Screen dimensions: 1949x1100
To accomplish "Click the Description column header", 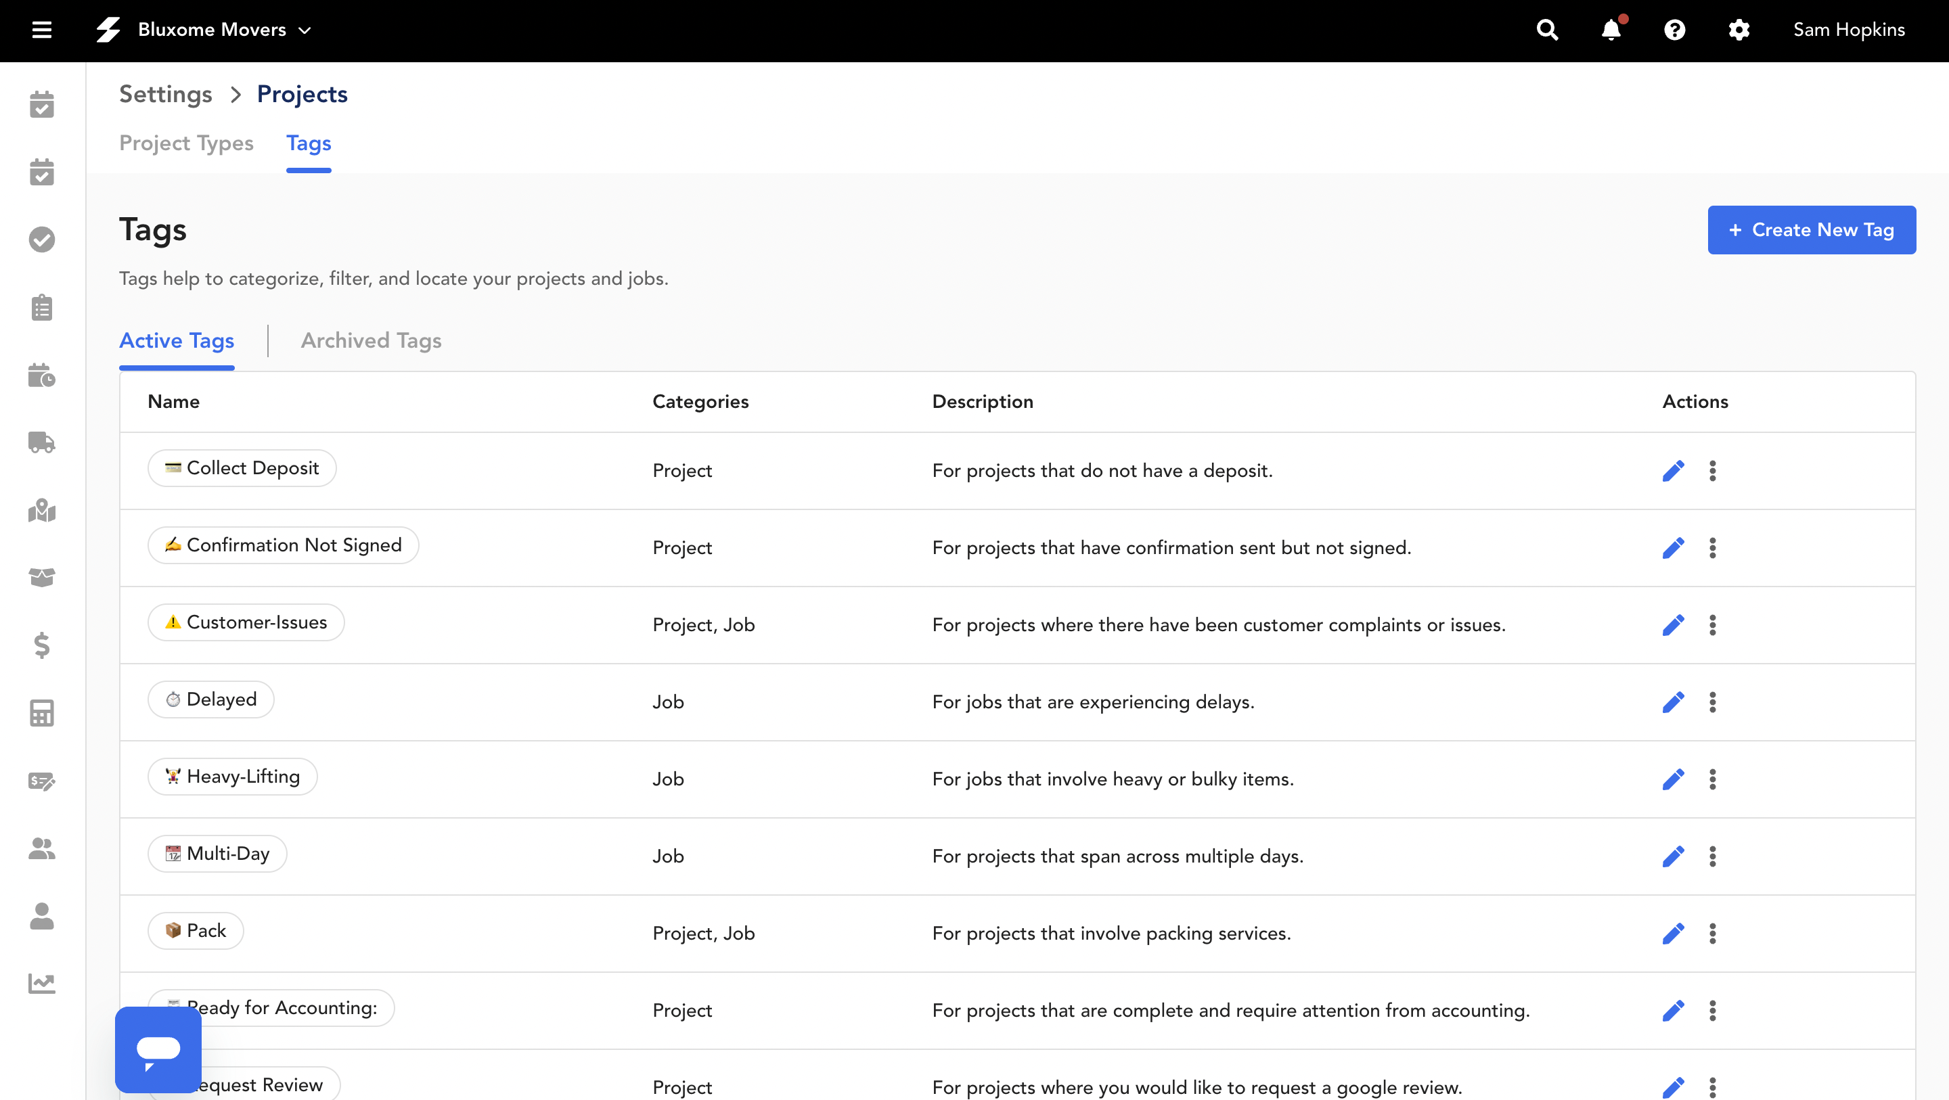I will (x=982, y=402).
